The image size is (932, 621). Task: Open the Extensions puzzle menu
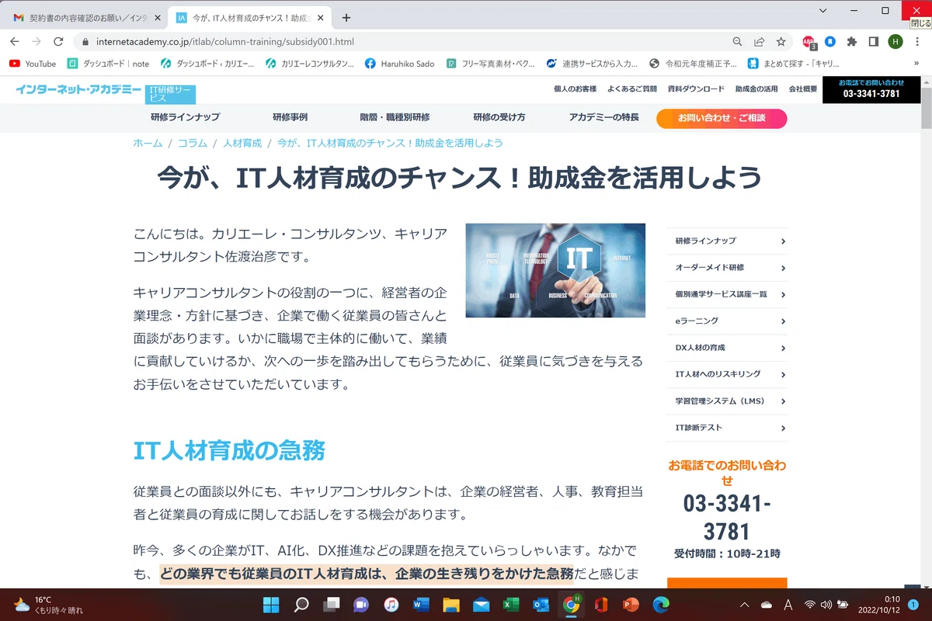(852, 41)
